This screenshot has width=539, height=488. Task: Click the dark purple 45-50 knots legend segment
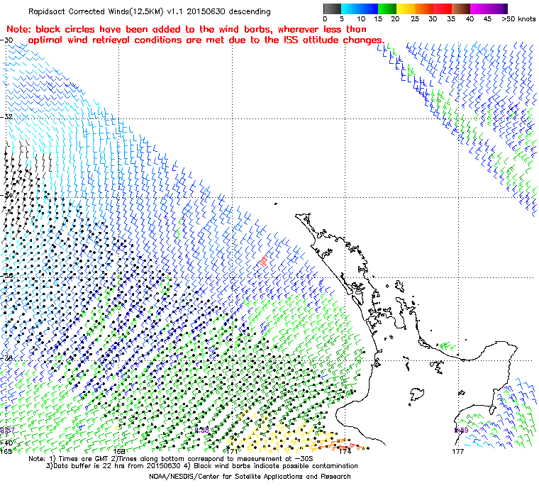[498, 9]
